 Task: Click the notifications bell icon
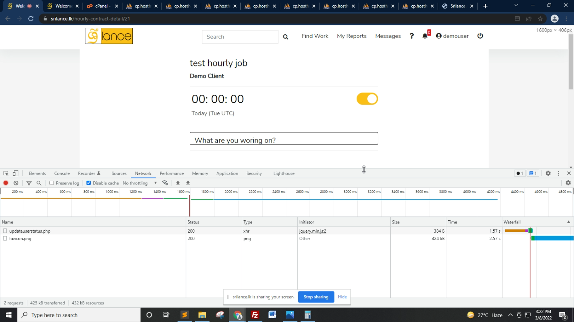click(x=425, y=36)
